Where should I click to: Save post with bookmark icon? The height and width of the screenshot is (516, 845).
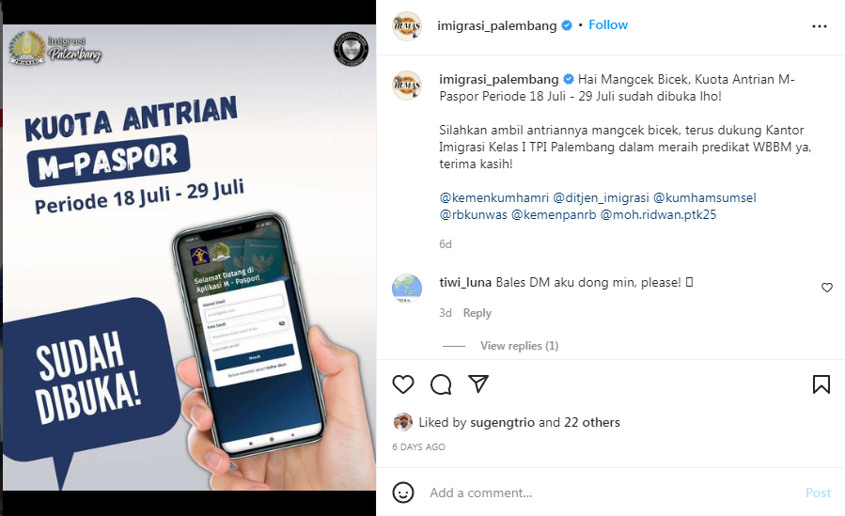point(822,384)
